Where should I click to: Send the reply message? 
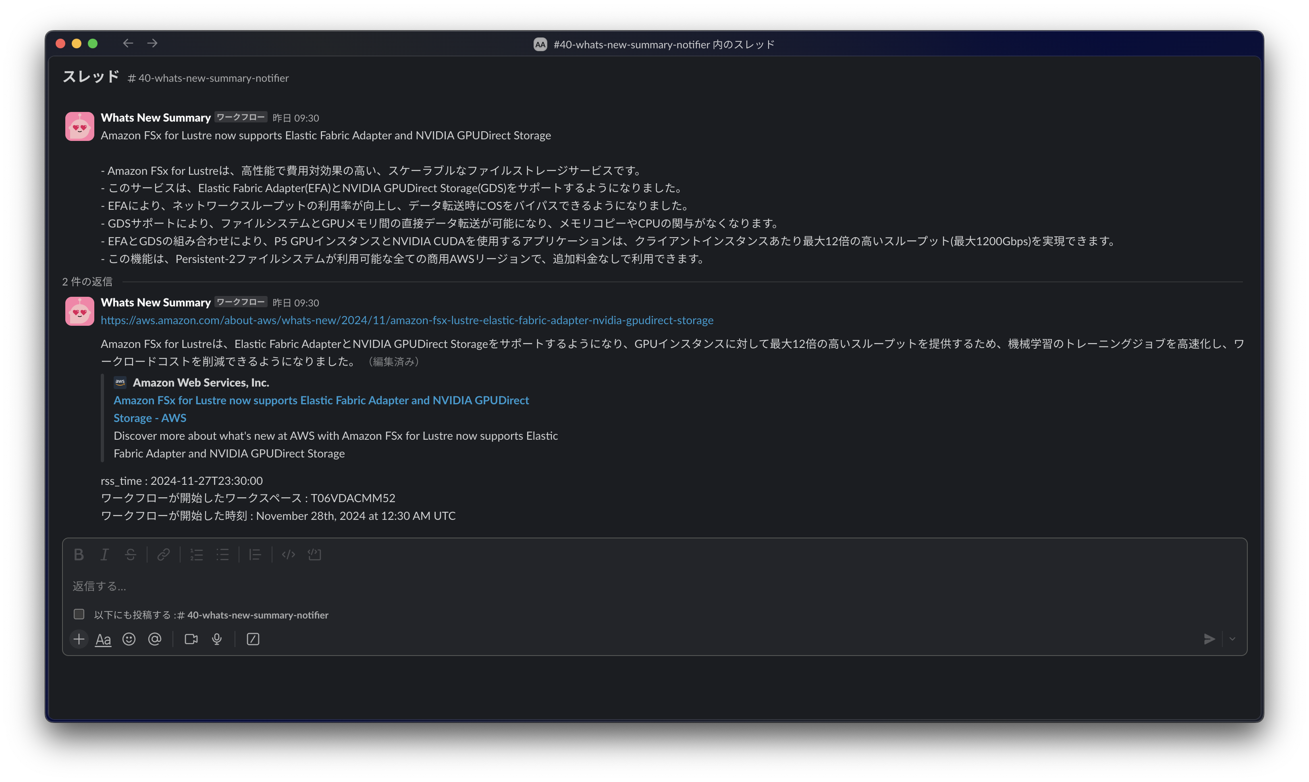(x=1209, y=639)
